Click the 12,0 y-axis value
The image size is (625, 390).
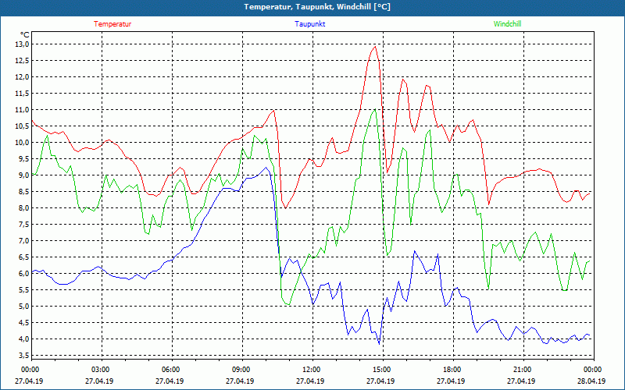coord(23,76)
